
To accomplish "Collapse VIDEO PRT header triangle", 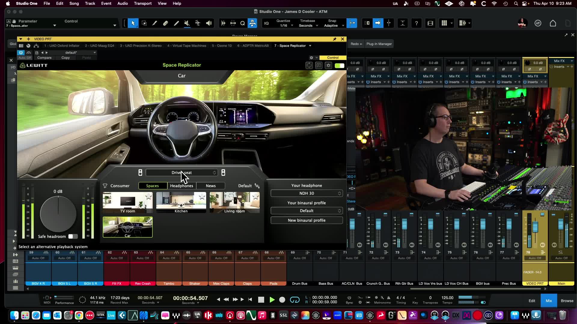I will [x=20, y=39].
